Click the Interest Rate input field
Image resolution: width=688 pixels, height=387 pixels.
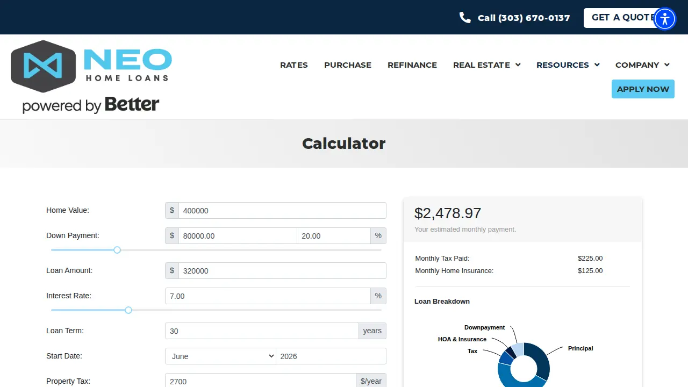point(268,296)
